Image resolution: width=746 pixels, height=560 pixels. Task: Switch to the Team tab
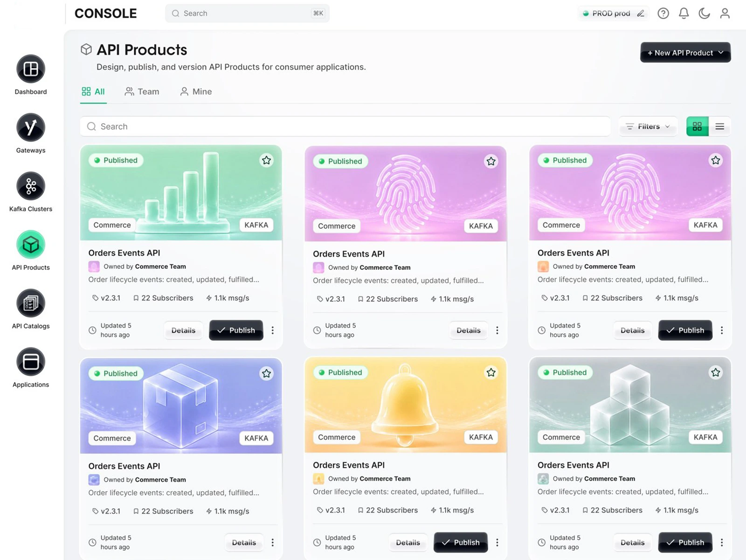(x=142, y=91)
